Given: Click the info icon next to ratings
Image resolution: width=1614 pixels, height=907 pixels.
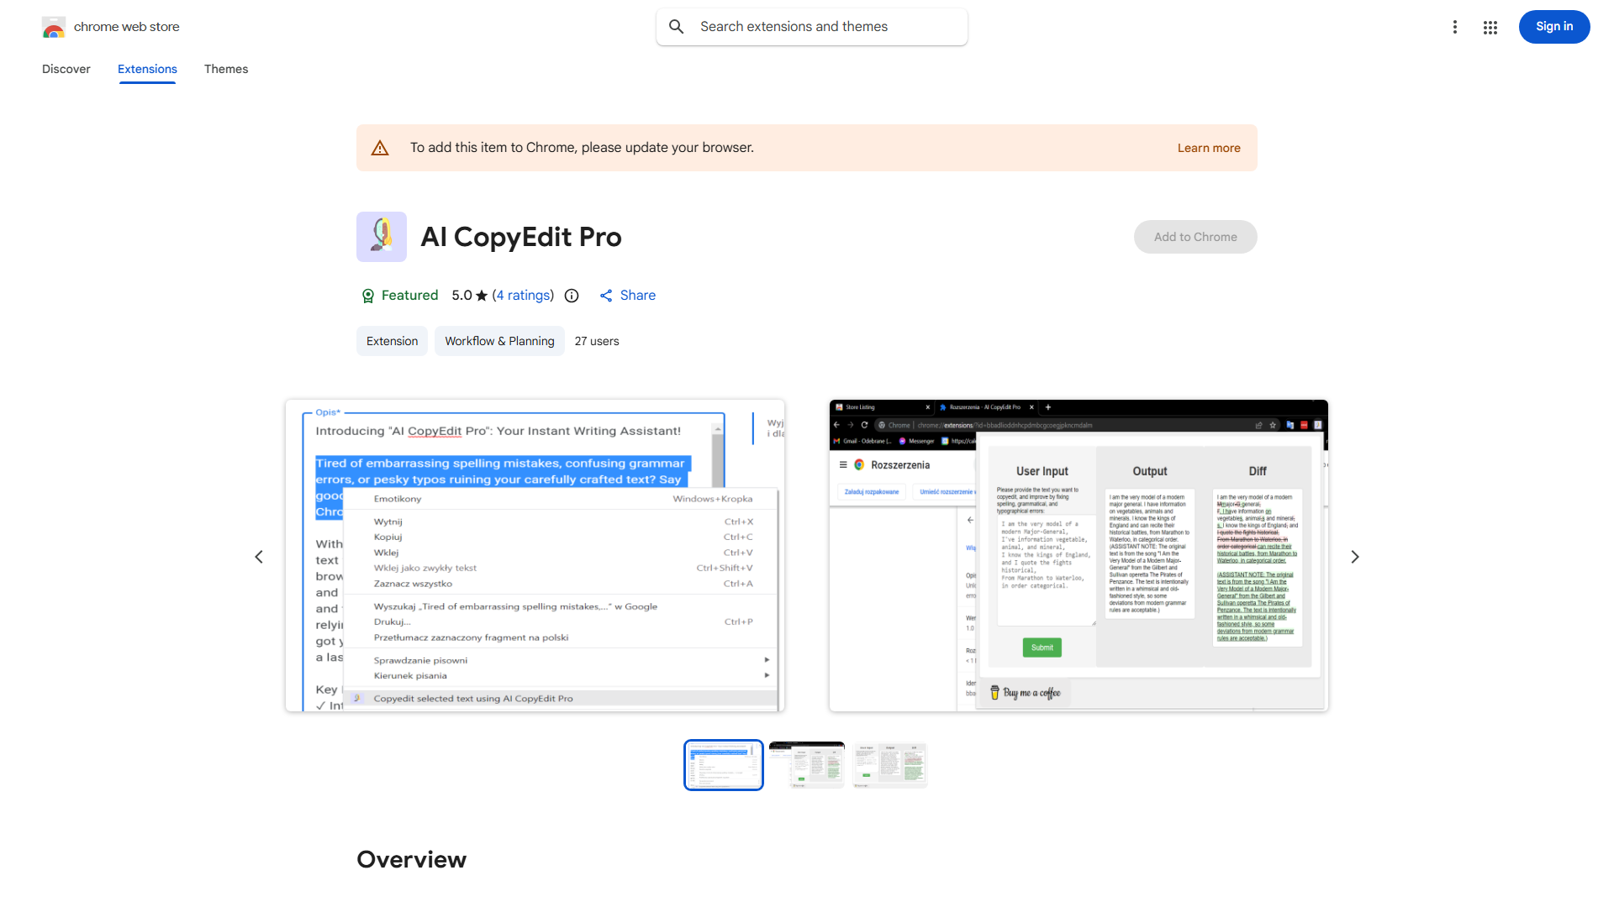Looking at the screenshot, I should [572, 296].
